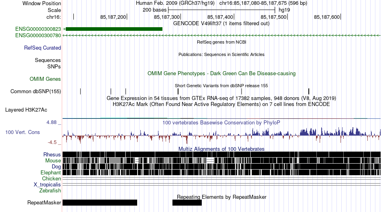Open the OMIM Genes track label
Image resolution: width=381 pixels, height=212 pixels.
tap(45, 79)
